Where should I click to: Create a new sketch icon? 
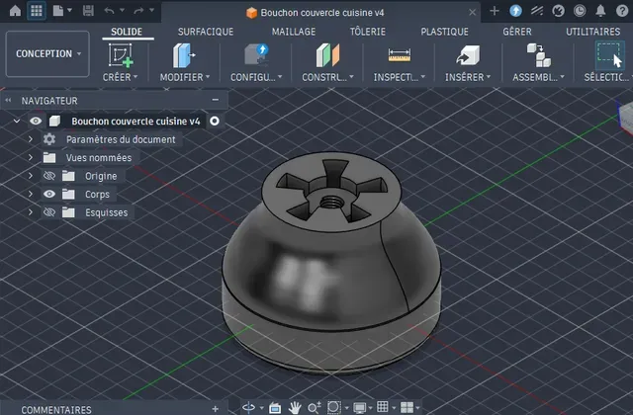pos(121,55)
